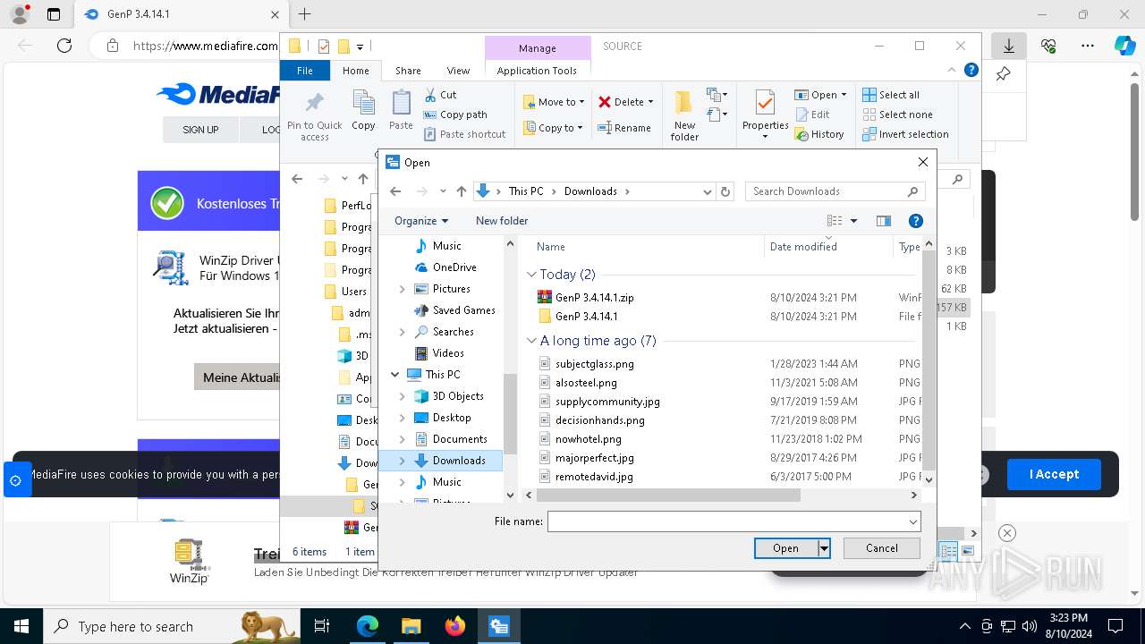
Task: Click in the File name input field
Action: pos(726,521)
